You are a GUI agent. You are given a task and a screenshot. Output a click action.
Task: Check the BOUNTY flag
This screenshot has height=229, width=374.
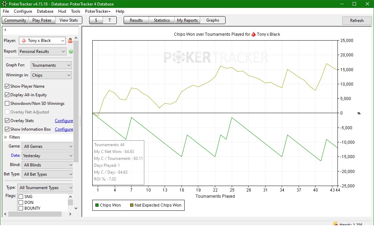21,208
